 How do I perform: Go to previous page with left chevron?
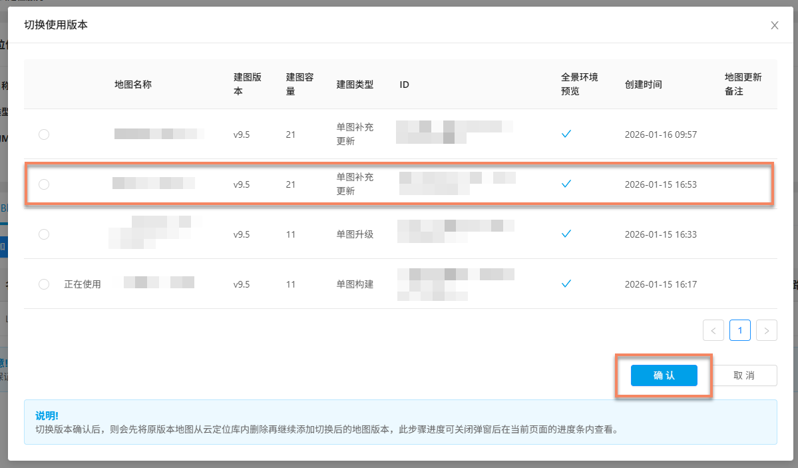[x=713, y=330]
